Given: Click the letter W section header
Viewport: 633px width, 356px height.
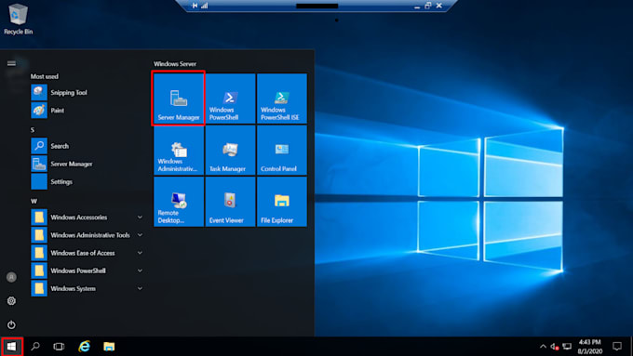Looking at the screenshot, I should [x=34, y=201].
